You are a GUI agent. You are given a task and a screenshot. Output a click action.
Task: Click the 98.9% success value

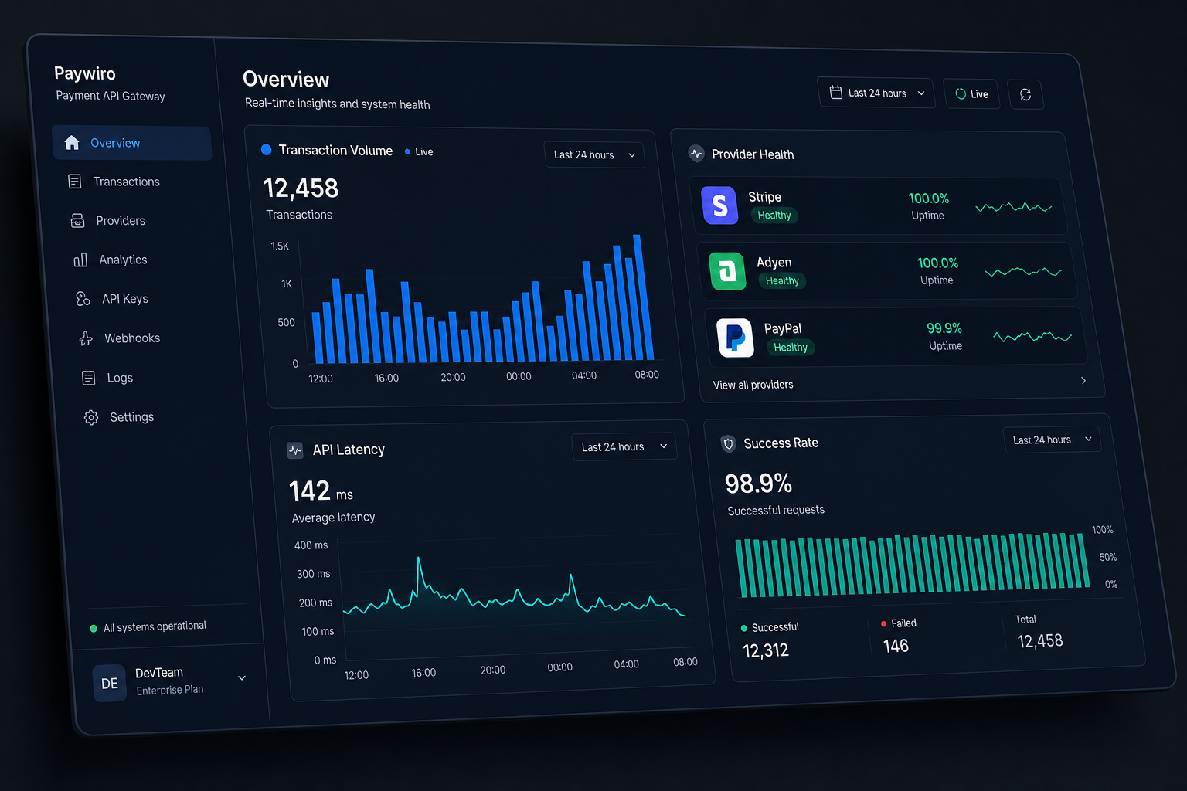click(x=758, y=484)
